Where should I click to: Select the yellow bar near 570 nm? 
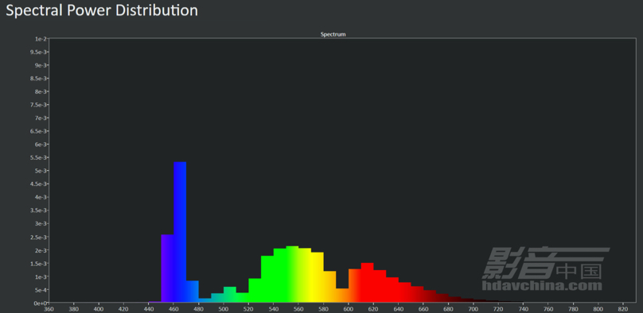[318, 277]
